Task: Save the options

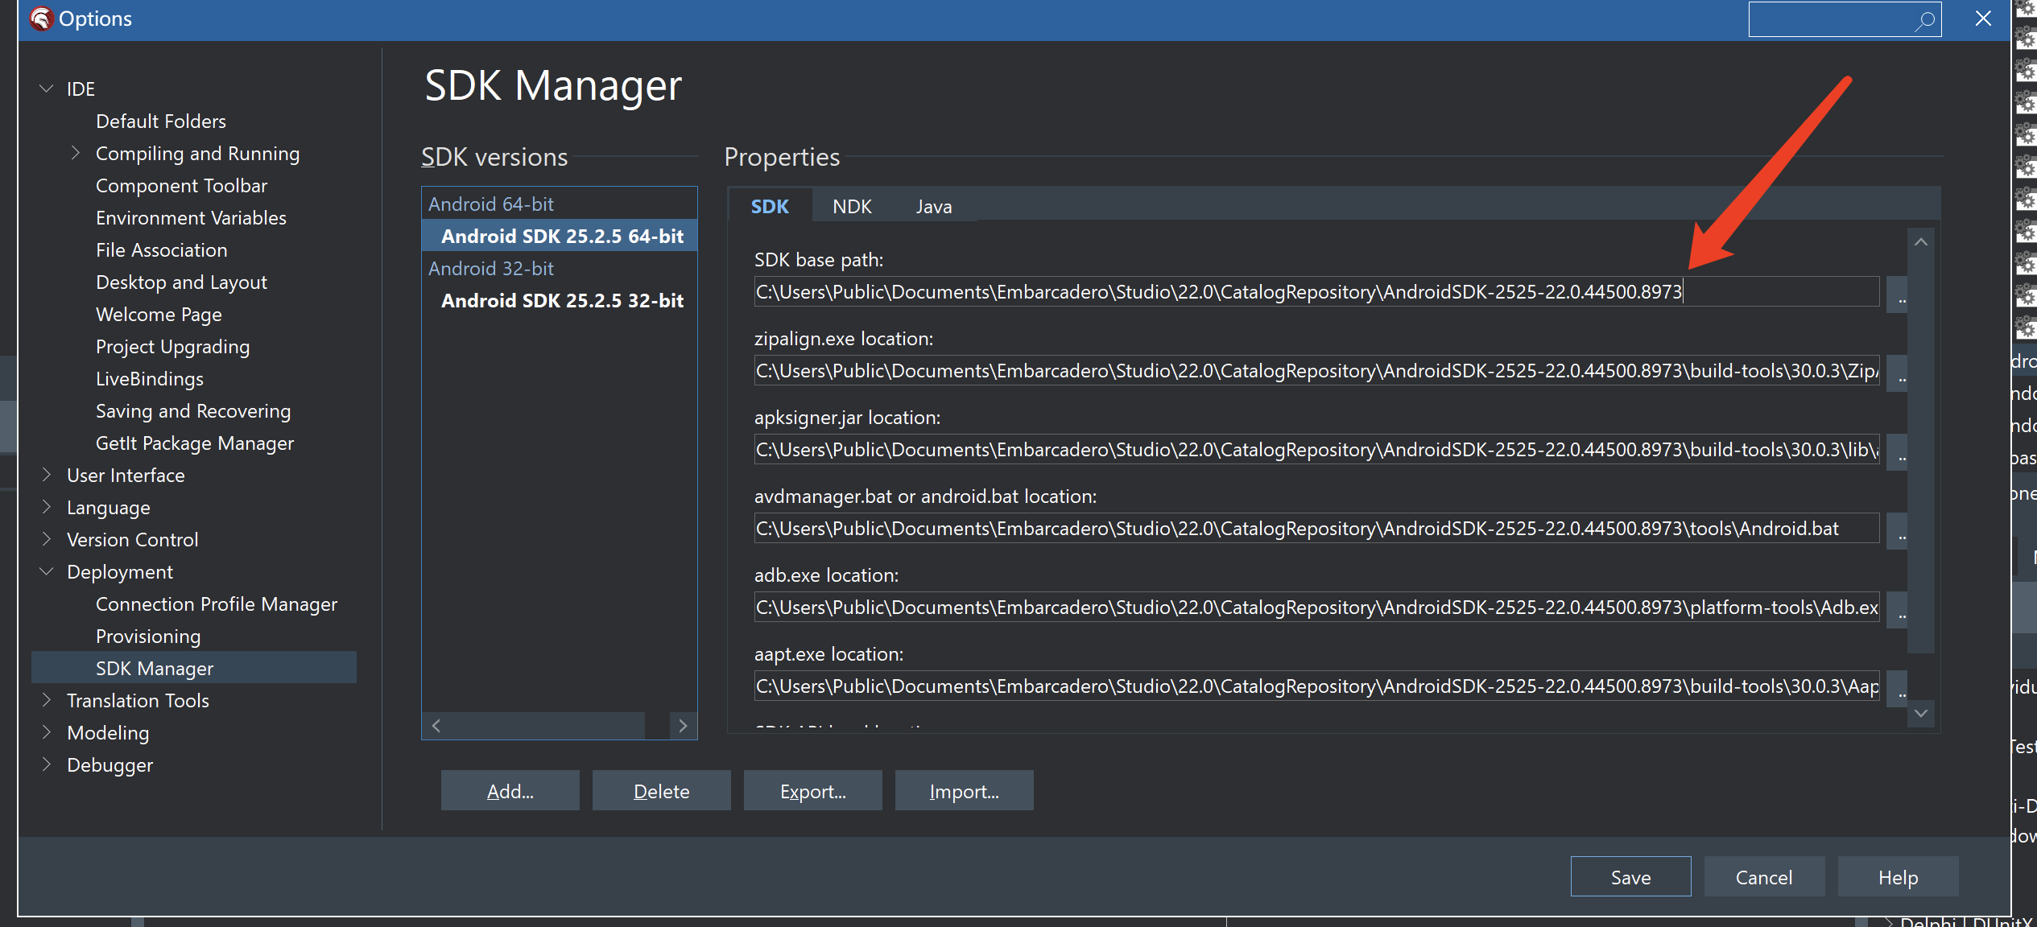Action: tap(1630, 876)
